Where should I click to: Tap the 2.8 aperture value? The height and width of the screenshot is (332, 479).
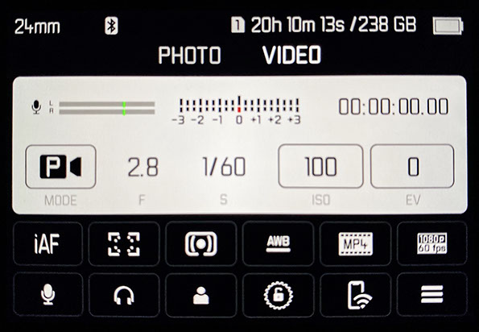(143, 168)
